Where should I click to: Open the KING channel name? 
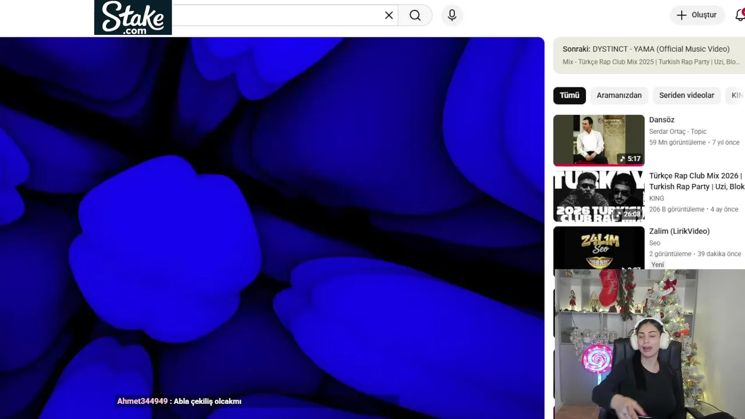tap(657, 198)
